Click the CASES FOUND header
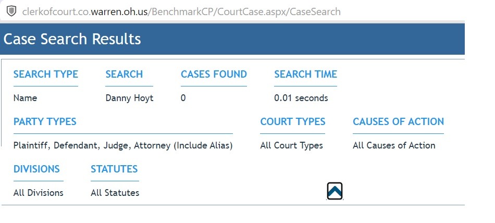 pos(214,74)
